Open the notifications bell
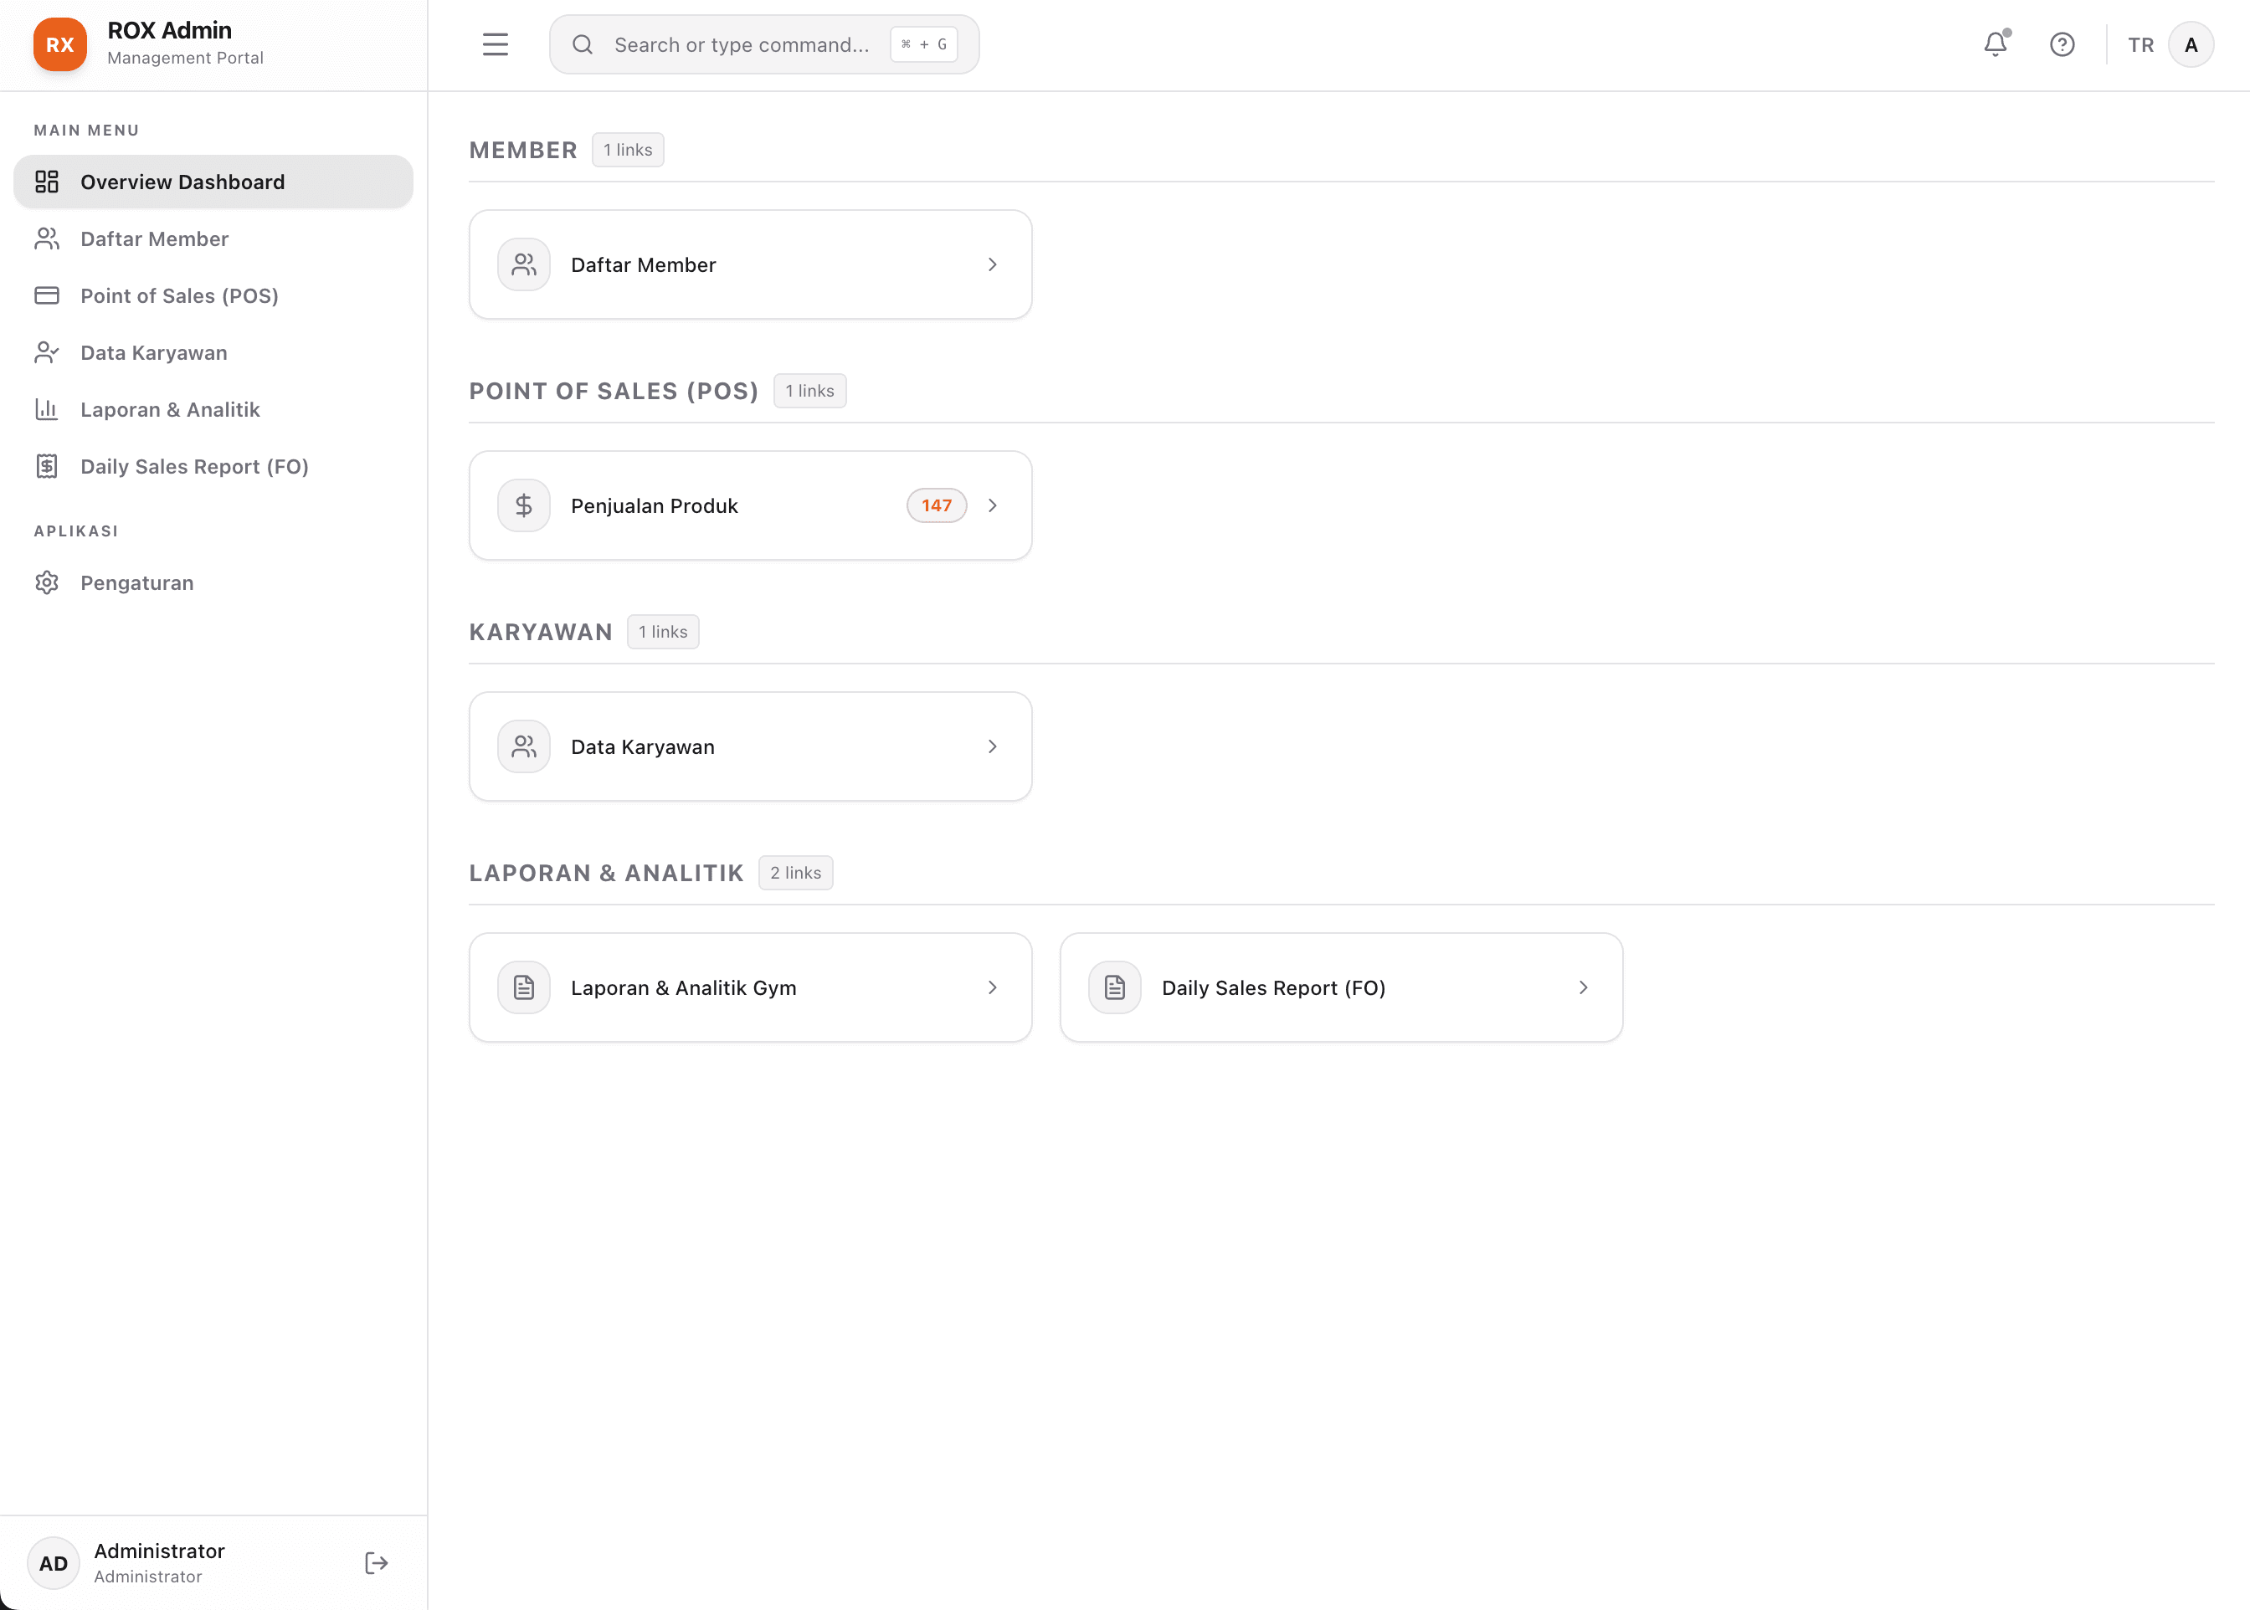 (x=1996, y=44)
